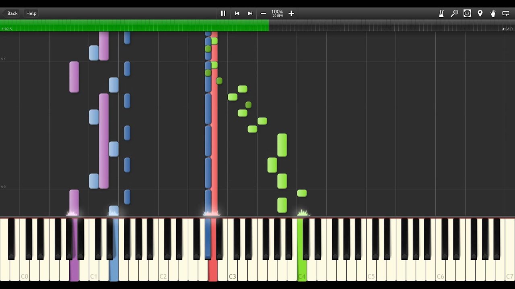Open the Help button

coord(31,13)
